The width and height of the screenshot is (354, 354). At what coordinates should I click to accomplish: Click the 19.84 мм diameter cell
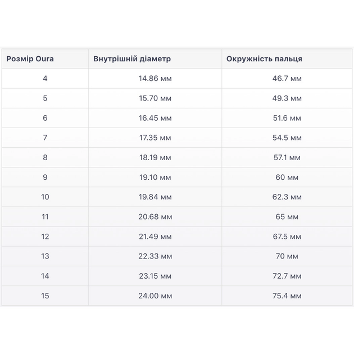point(155,197)
